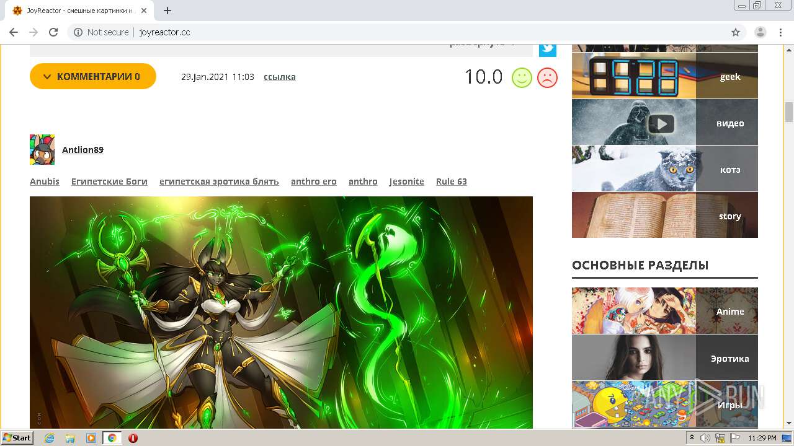The width and height of the screenshot is (794, 446).
Task: Bookmark the page with the star icon
Action: point(736,32)
